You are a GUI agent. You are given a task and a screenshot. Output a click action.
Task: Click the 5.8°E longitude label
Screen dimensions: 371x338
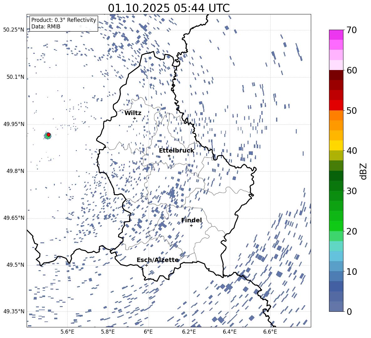tap(108, 332)
